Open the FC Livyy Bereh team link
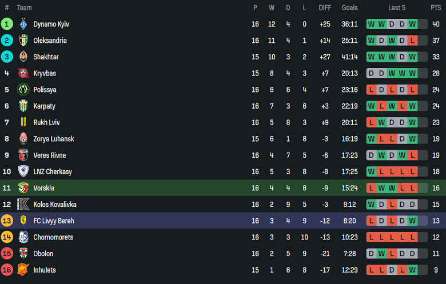 click(x=54, y=221)
